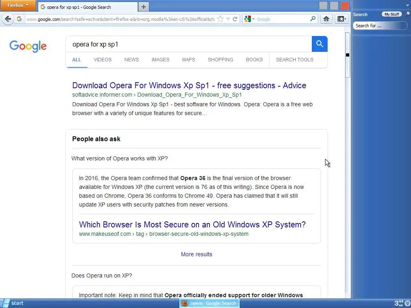The height and width of the screenshot is (308, 411).
Task: Switch to the NEWS tab
Action: click(132, 60)
